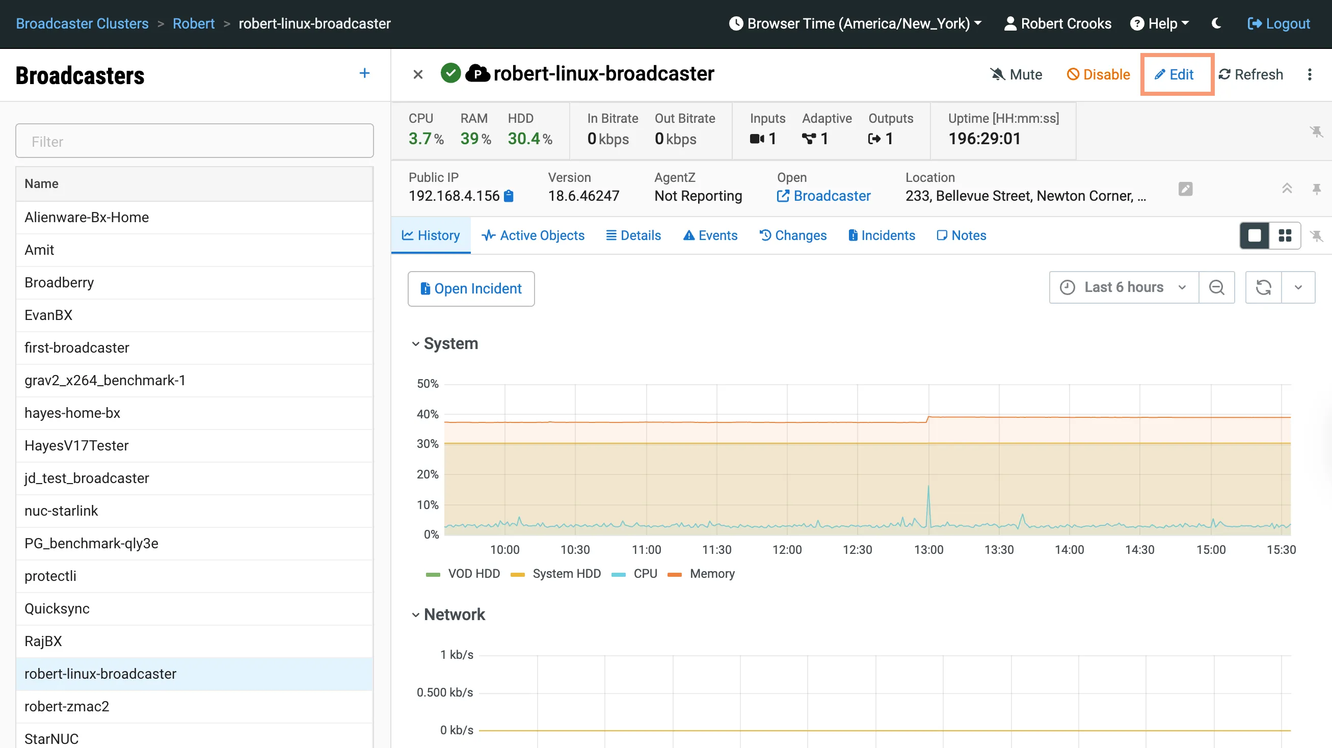Image resolution: width=1332 pixels, height=748 pixels.
Task: Edit the location with pencil square icon
Action: pyautogui.click(x=1185, y=189)
